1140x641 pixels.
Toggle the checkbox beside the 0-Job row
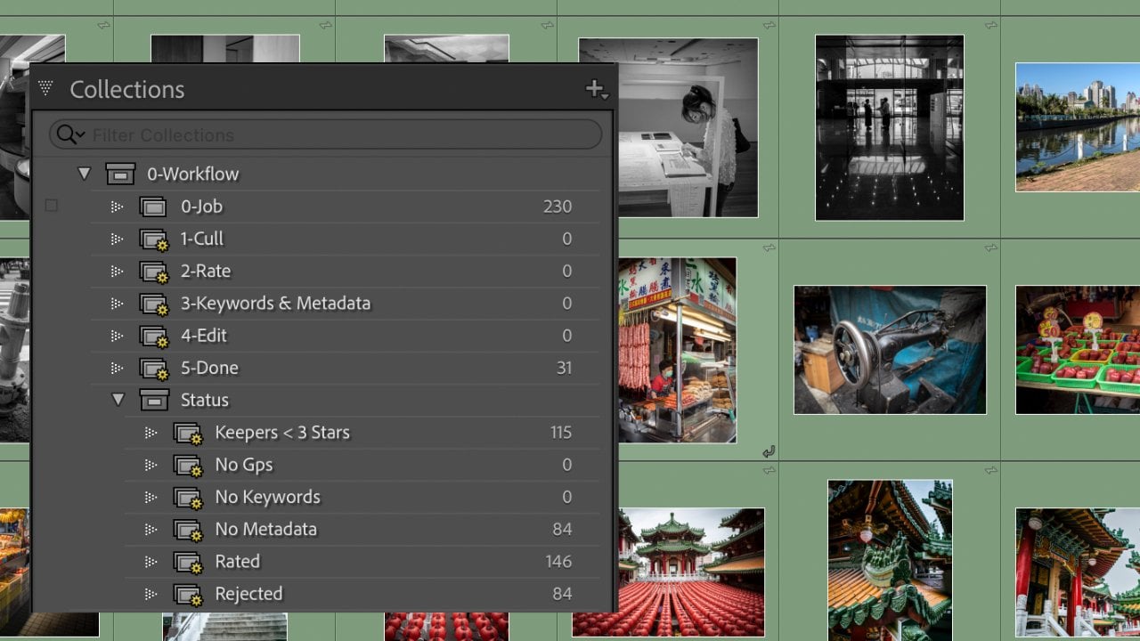click(x=52, y=206)
